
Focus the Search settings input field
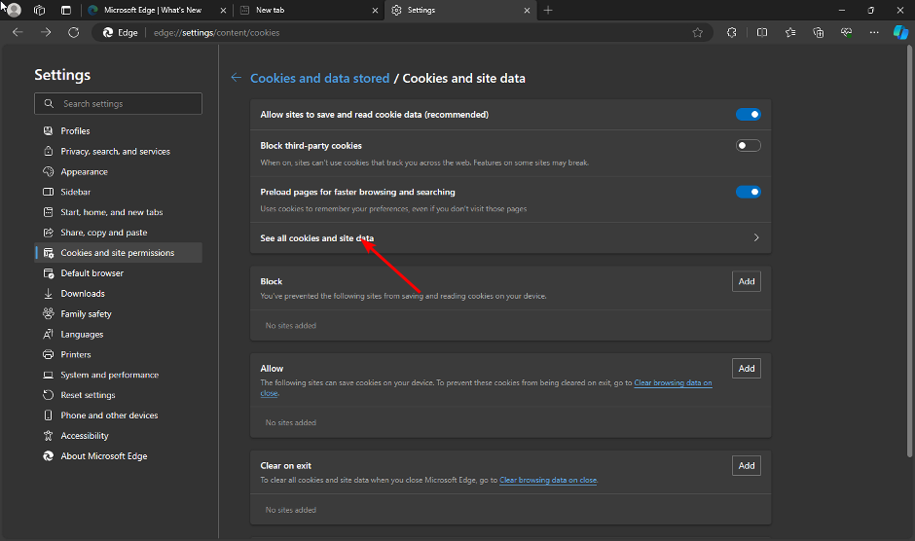click(x=119, y=103)
